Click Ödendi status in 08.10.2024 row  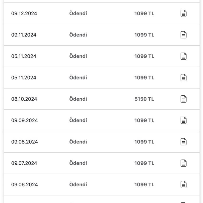coord(78,99)
